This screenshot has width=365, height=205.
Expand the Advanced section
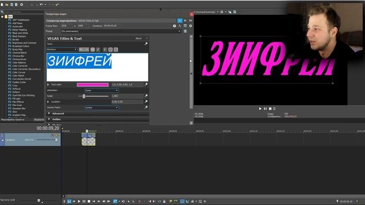[x=49, y=113]
